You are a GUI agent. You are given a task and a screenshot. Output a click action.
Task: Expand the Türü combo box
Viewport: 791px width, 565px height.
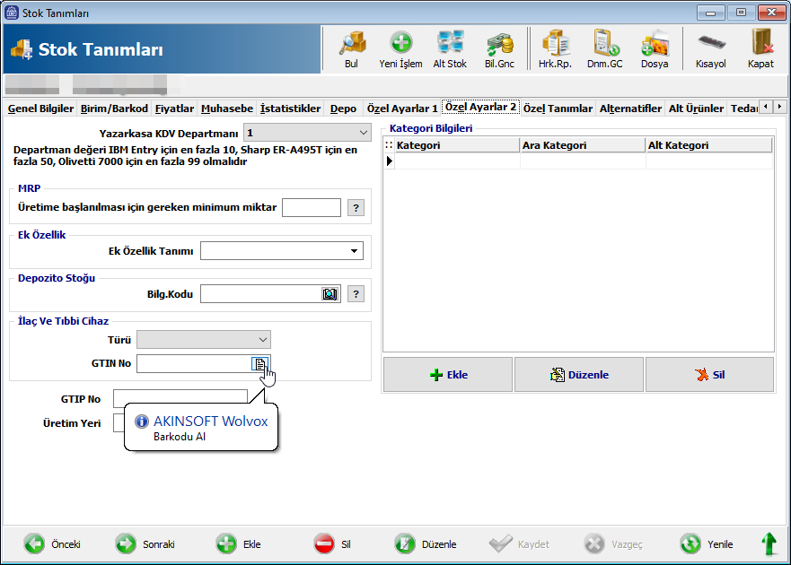click(x=262, y=340)
